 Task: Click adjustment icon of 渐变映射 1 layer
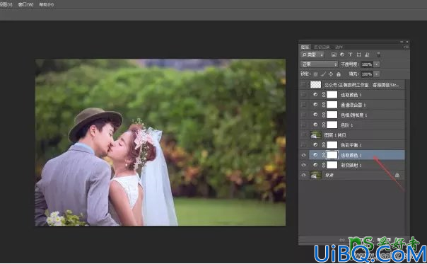coord(315,165)
